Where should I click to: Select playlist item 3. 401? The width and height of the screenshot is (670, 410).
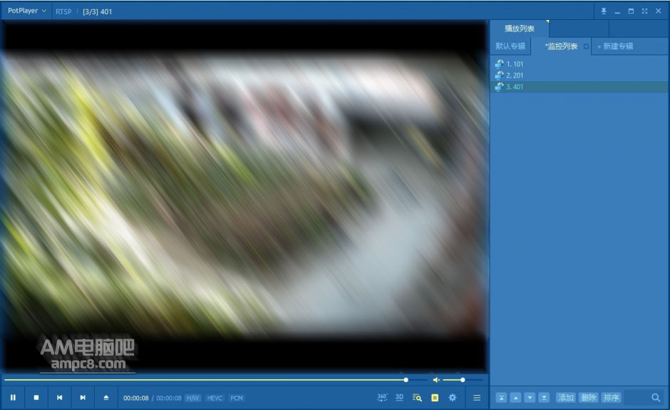pos(579,87)
